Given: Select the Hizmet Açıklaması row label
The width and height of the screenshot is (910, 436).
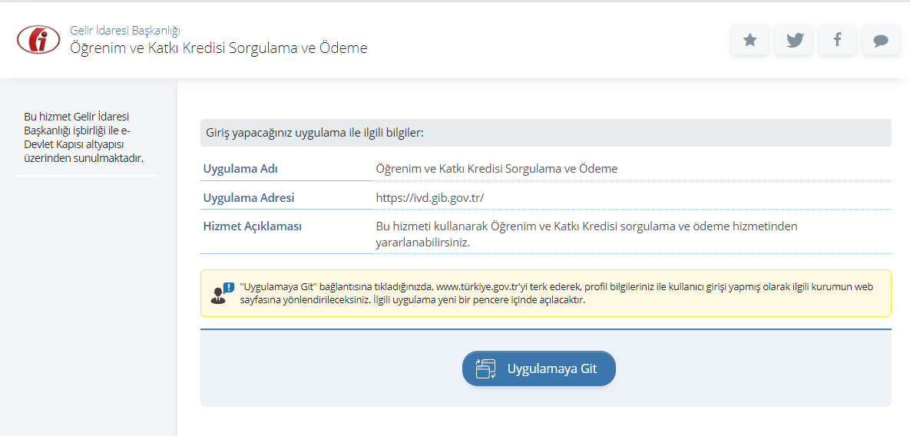Looking at the screenshot, I should [252, 227].
